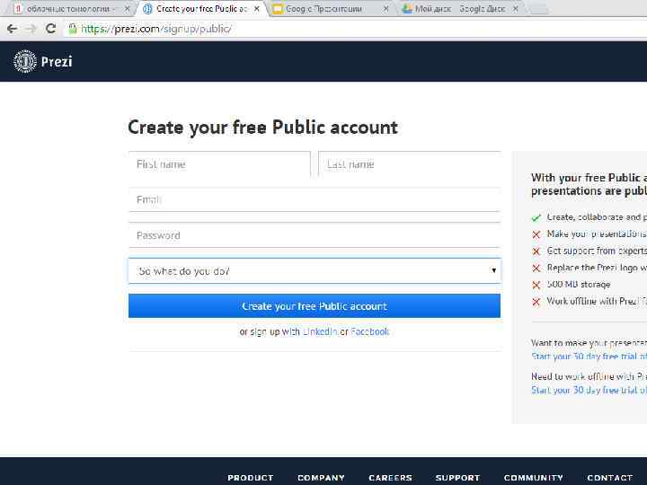
Task: Focus the Password field
Action: tap(315, 235)
